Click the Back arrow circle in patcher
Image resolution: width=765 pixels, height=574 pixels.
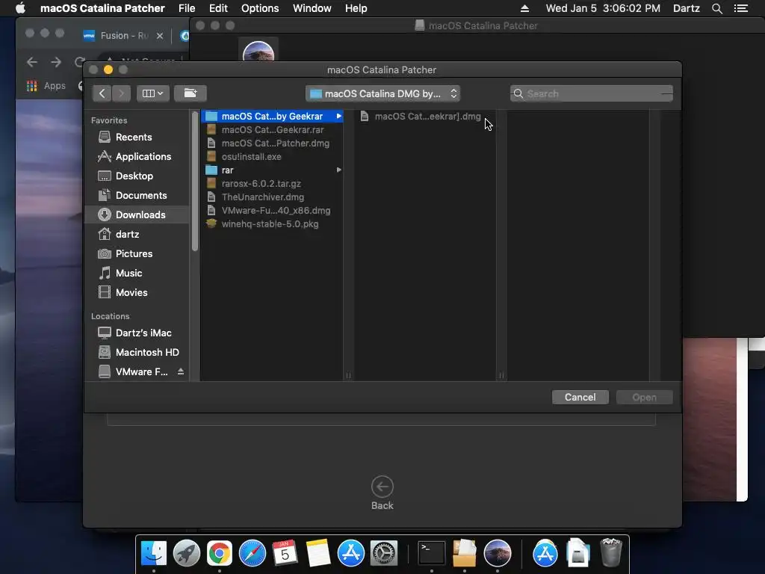[382, 486]
